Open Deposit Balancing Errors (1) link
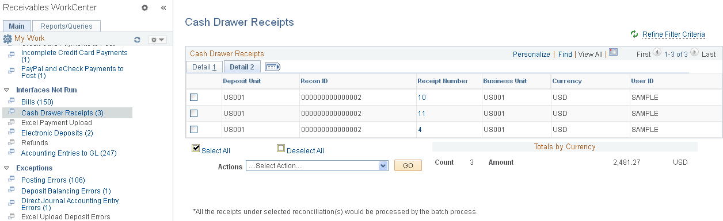 point(66,191)
